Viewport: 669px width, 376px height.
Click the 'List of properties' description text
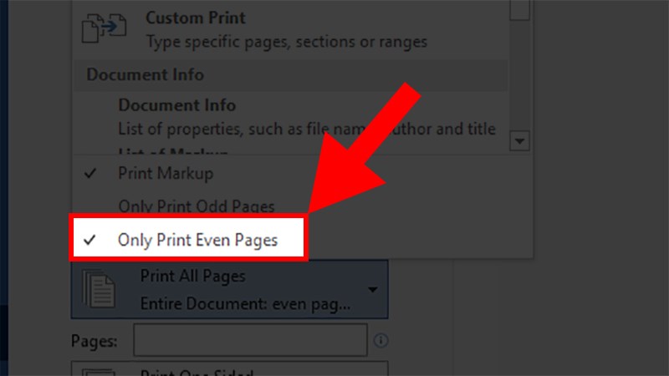point(306,130)
